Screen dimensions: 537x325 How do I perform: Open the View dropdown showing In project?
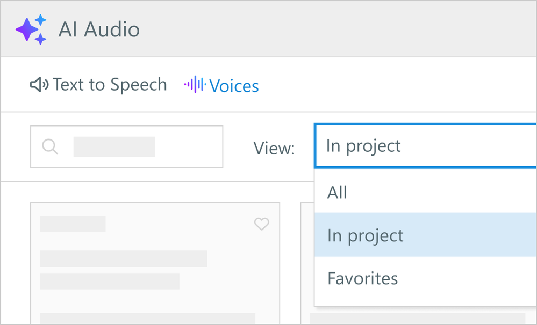click(425, 146)
